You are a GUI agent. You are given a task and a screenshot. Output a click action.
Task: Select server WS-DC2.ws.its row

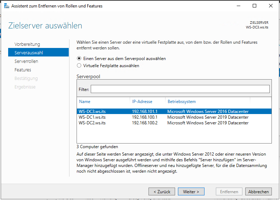pos(174,123)
